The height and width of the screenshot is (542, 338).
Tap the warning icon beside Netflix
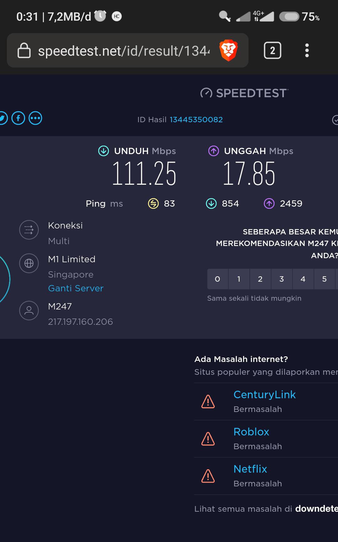pyautogui.click(x=208, y=476)
